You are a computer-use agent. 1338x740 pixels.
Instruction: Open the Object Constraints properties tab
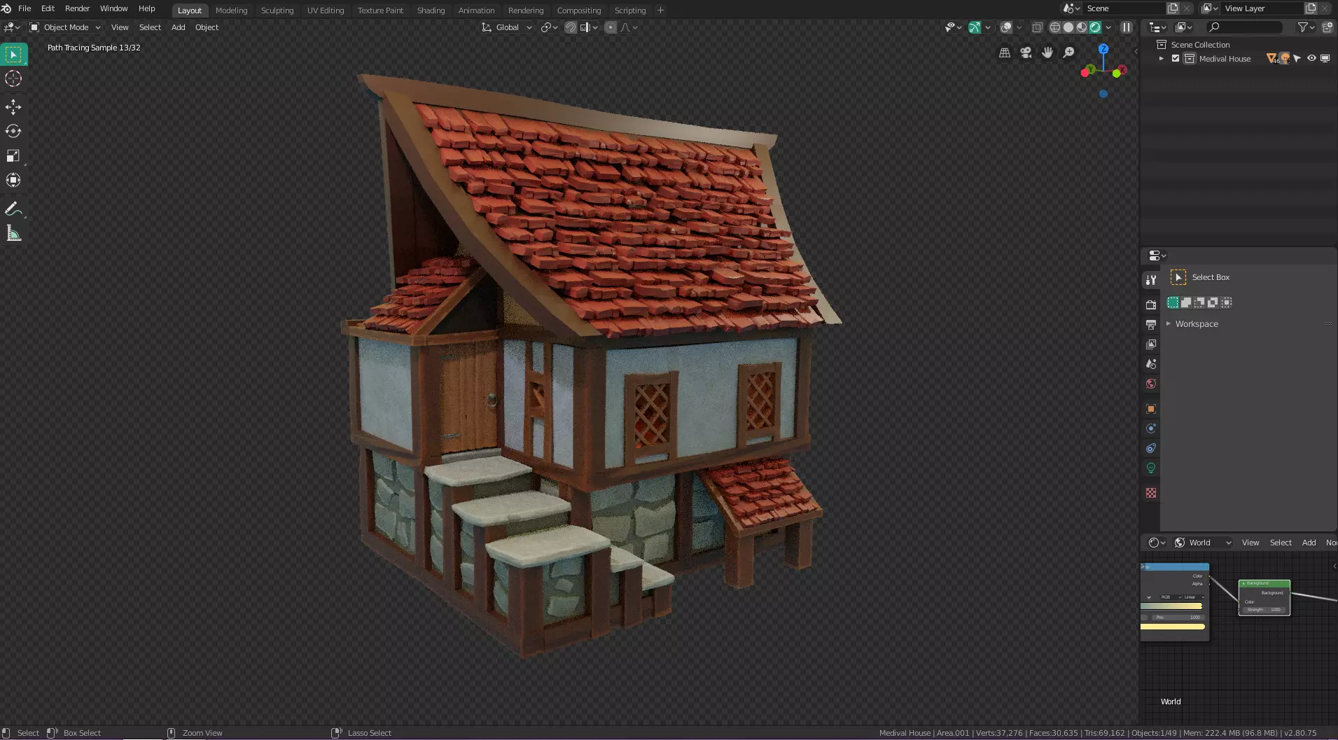(1151, 448)
